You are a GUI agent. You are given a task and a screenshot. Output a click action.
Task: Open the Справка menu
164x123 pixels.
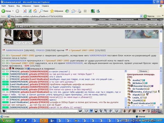tap(45, 6)
